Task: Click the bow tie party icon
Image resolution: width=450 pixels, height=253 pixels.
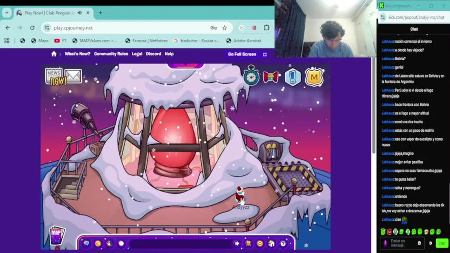Action: pyautogui.click(x=270, y=77)
